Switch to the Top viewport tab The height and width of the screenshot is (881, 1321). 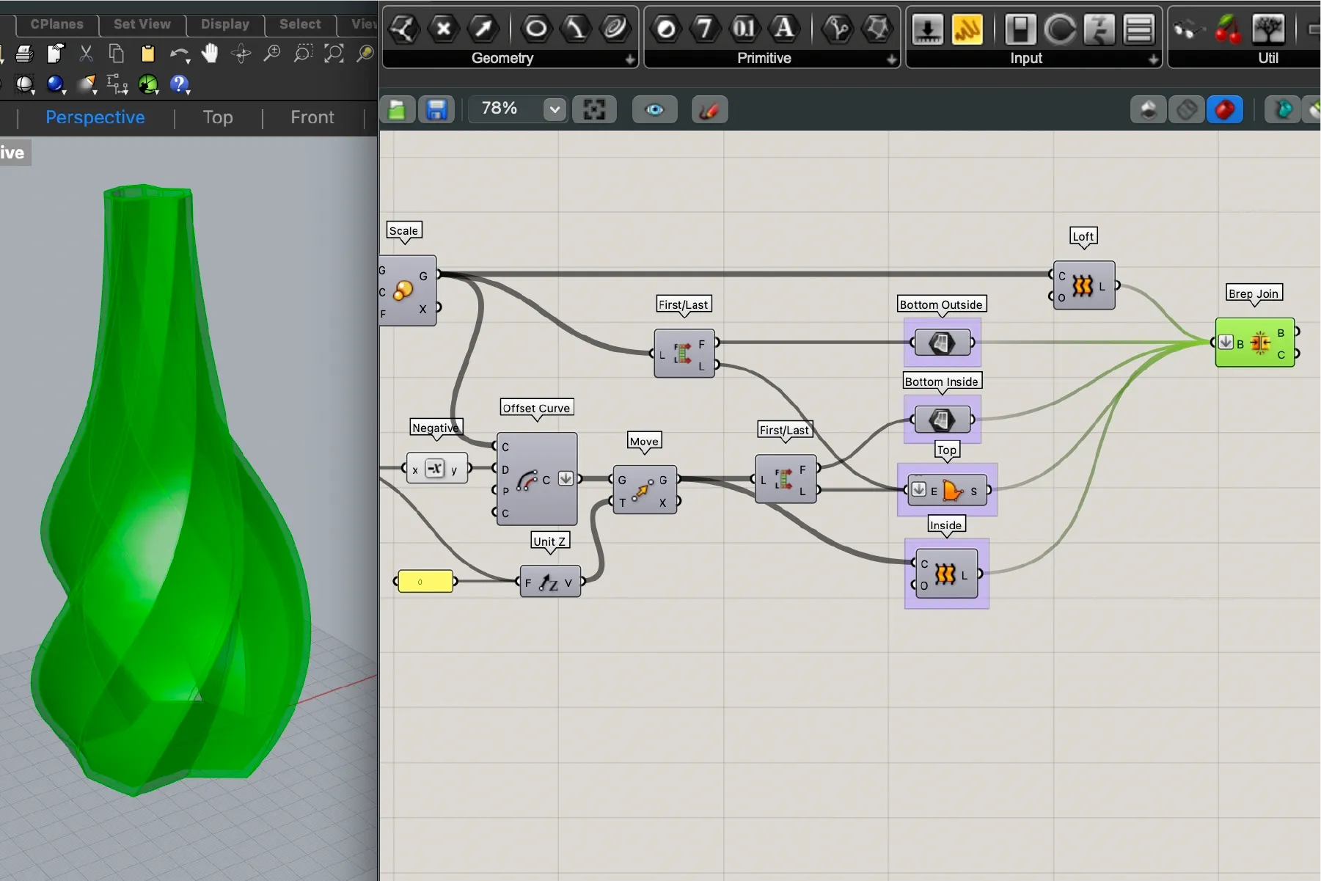tap(218, 117)
